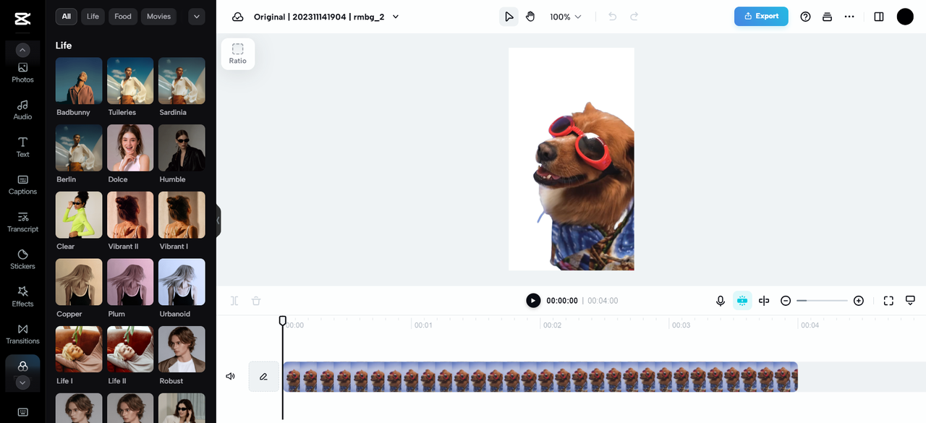
Task: Enter fullscreen preview mode
Action: click(888, 301)
